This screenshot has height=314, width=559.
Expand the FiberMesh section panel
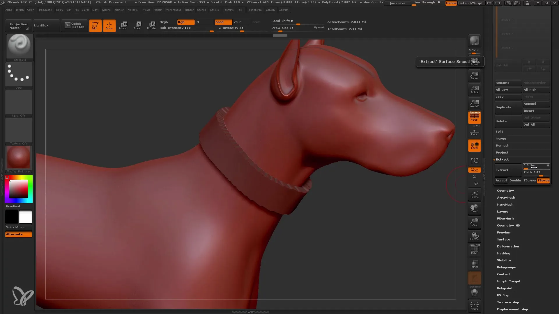pos(505,218)
